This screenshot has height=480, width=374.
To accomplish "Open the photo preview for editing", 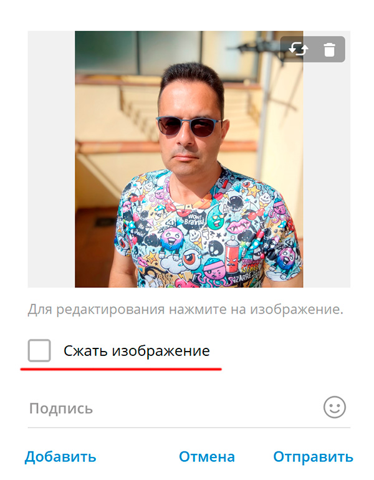I will (x=189, y=159).
